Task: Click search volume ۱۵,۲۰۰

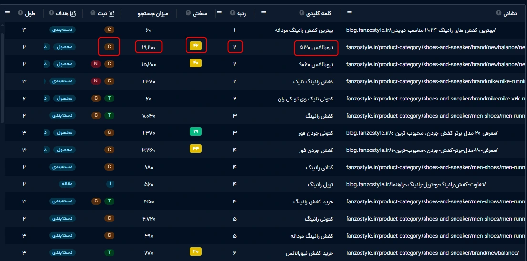Action: [x=148, y=64]
